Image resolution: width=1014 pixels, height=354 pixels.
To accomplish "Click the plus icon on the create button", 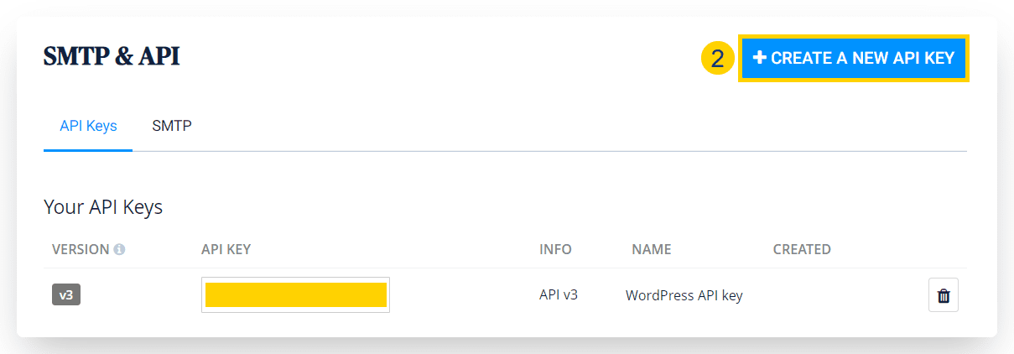I will pos(760,58).
